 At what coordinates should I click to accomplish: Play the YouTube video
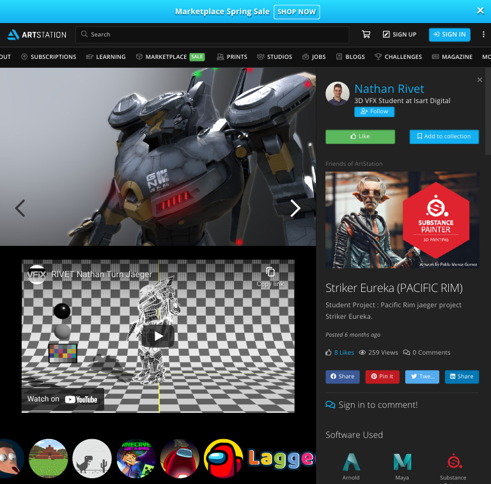[159, 336]
